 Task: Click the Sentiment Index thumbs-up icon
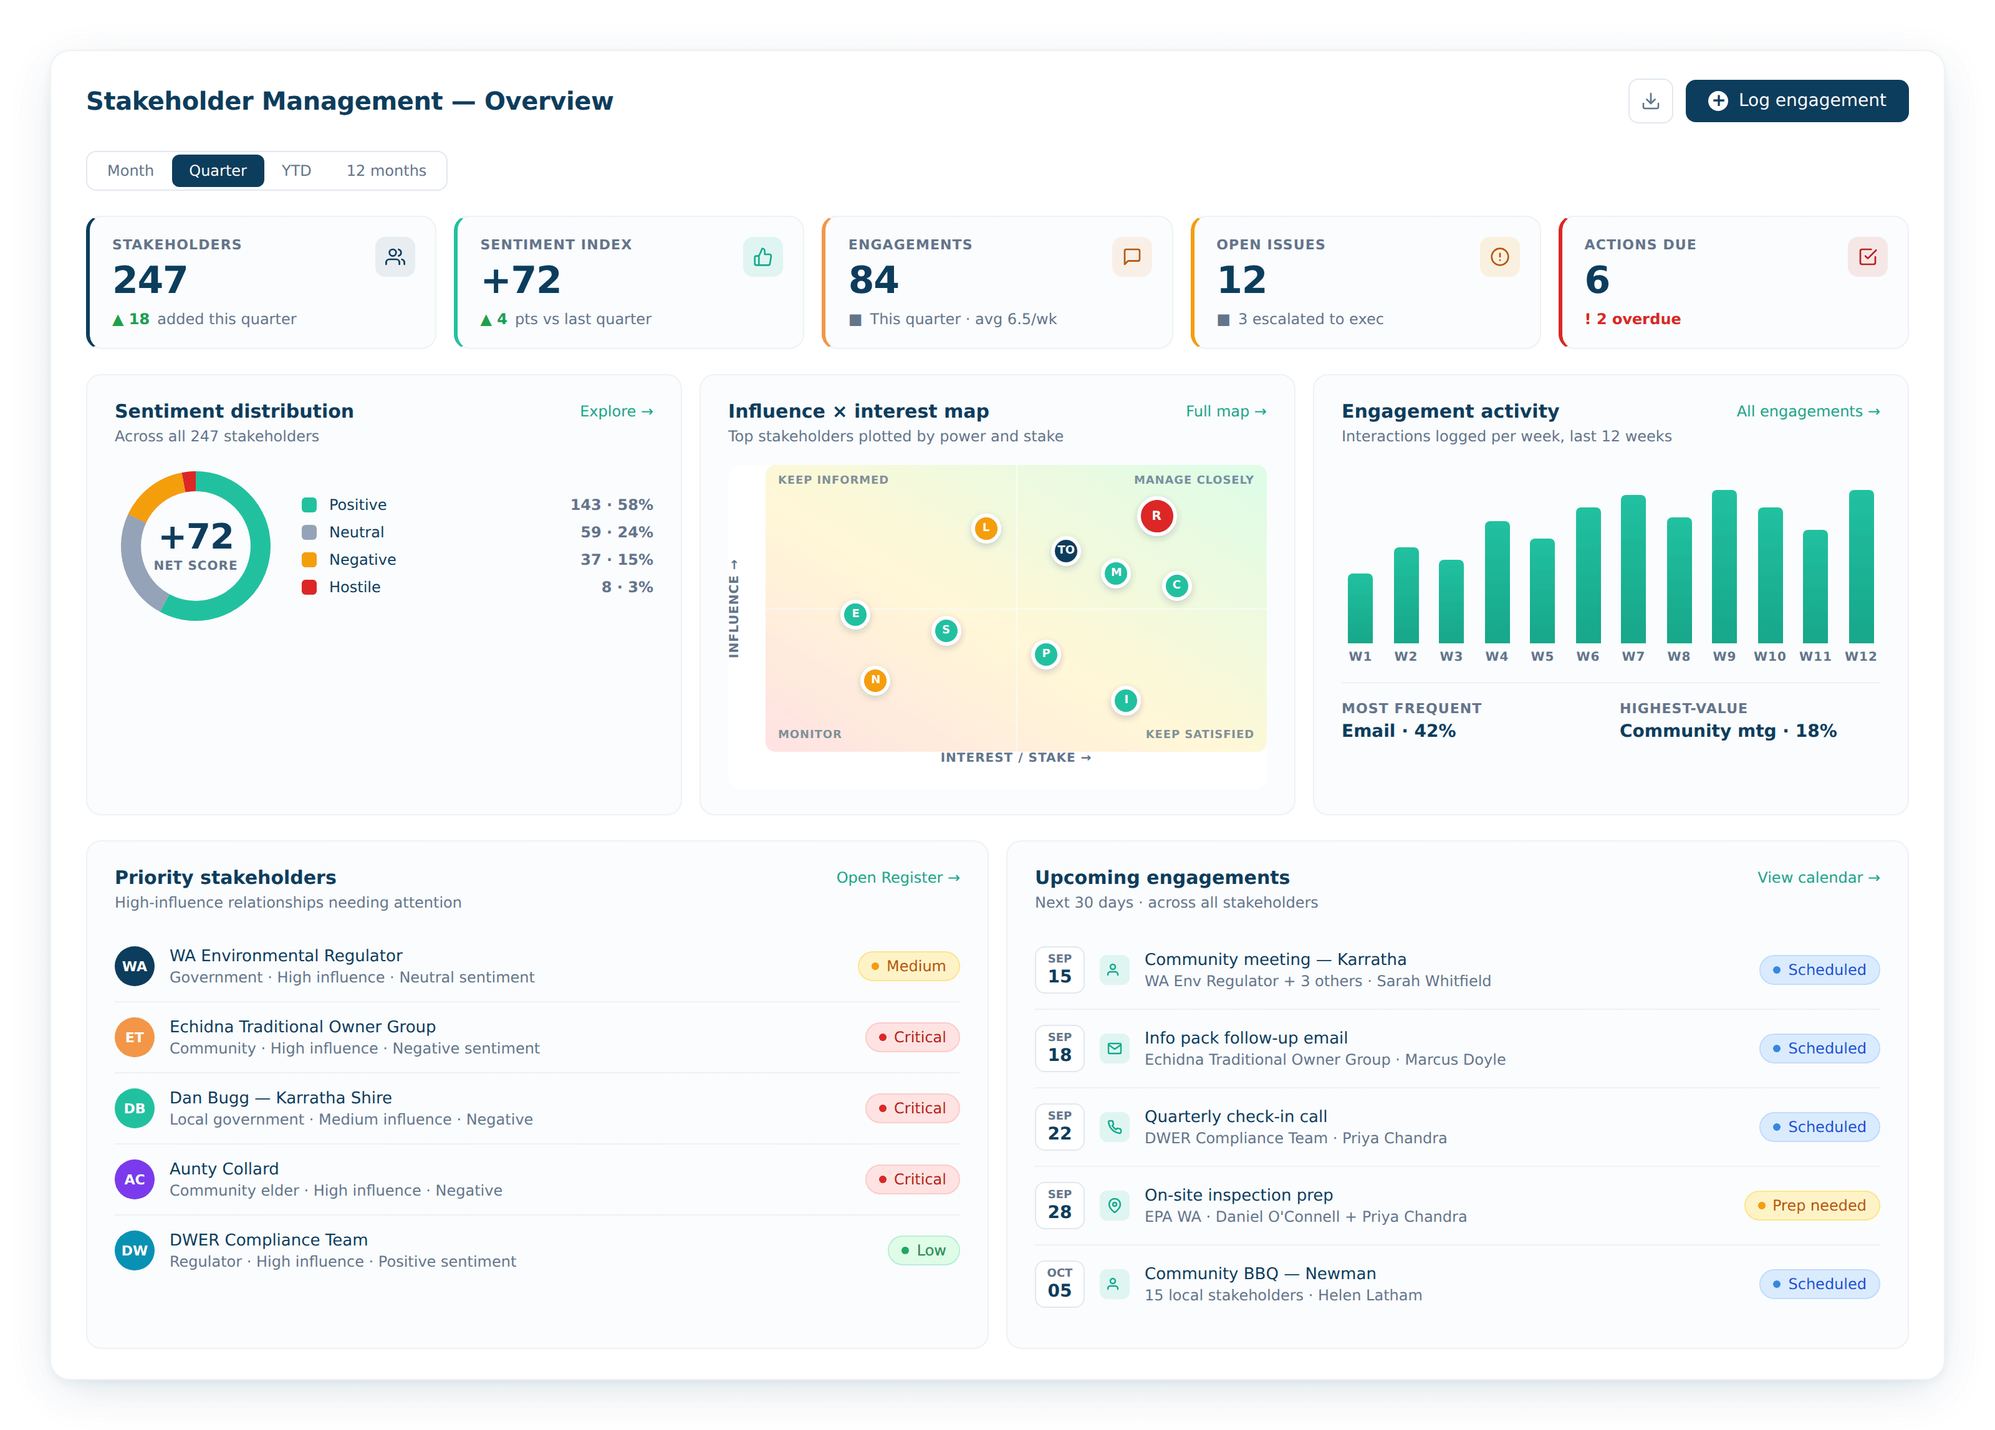762,257
